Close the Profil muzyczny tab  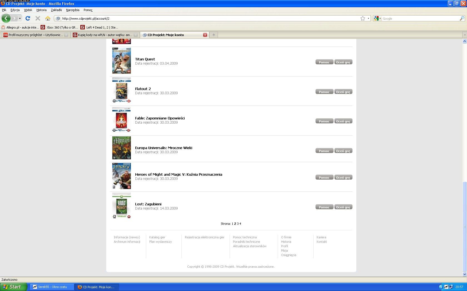(x=66, y=35)
